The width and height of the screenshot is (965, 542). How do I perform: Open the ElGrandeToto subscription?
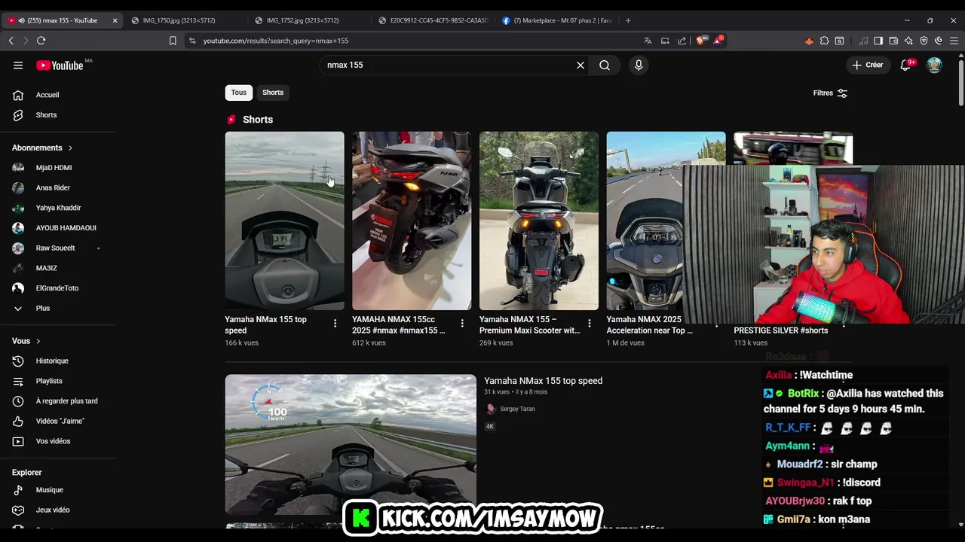pyautogui.click(x=58, y=288)
